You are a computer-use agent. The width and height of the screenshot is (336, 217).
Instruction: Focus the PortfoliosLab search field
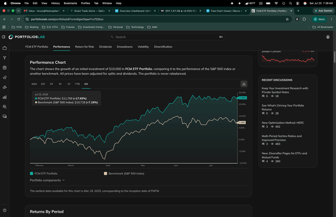point(166,37)
